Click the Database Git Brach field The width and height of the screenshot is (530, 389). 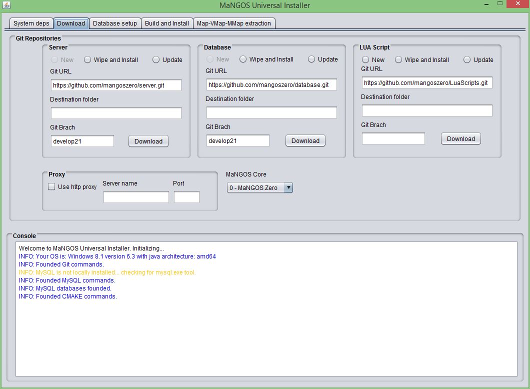(238, 140)
